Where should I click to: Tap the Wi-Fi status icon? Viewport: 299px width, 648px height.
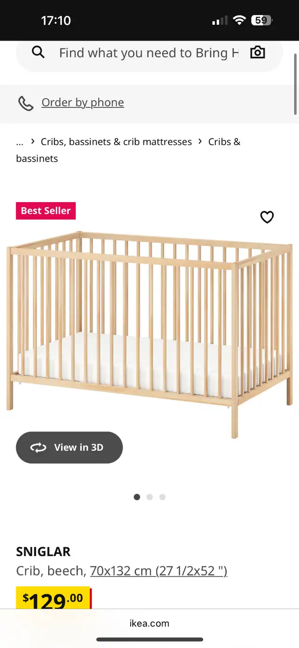pos(239,20)
